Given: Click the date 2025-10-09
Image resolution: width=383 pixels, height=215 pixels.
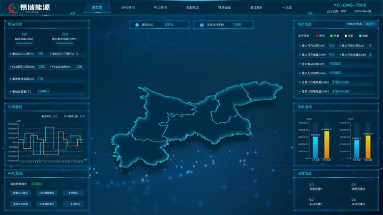Looking at the screenshot, I should pyautogui.click(x=362, y=11).
